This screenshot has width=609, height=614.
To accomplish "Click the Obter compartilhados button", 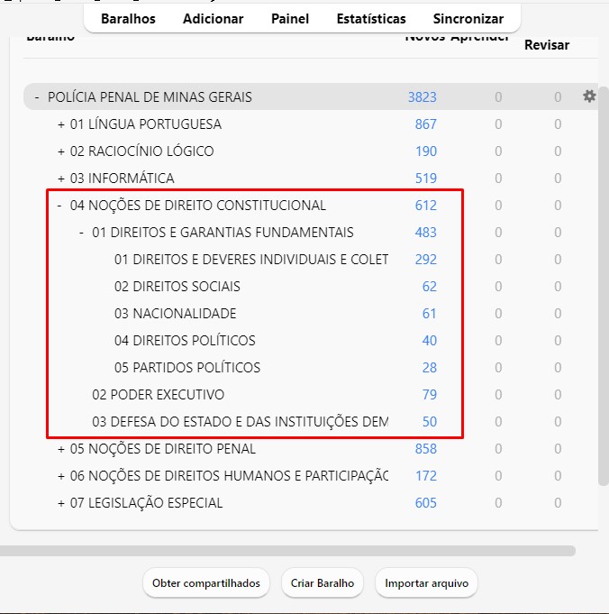I will pyautogui.click(x=206, y=583).
